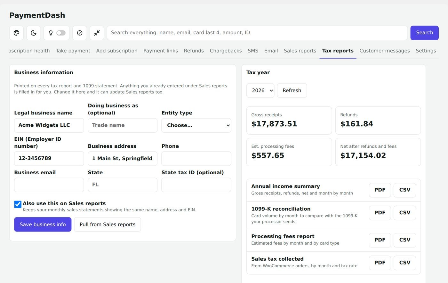
Task: Download Sales tax collected CSV
Action: click(405, 263)
